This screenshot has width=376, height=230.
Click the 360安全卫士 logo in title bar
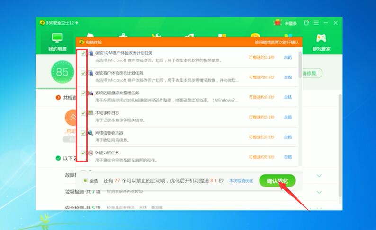42,23
